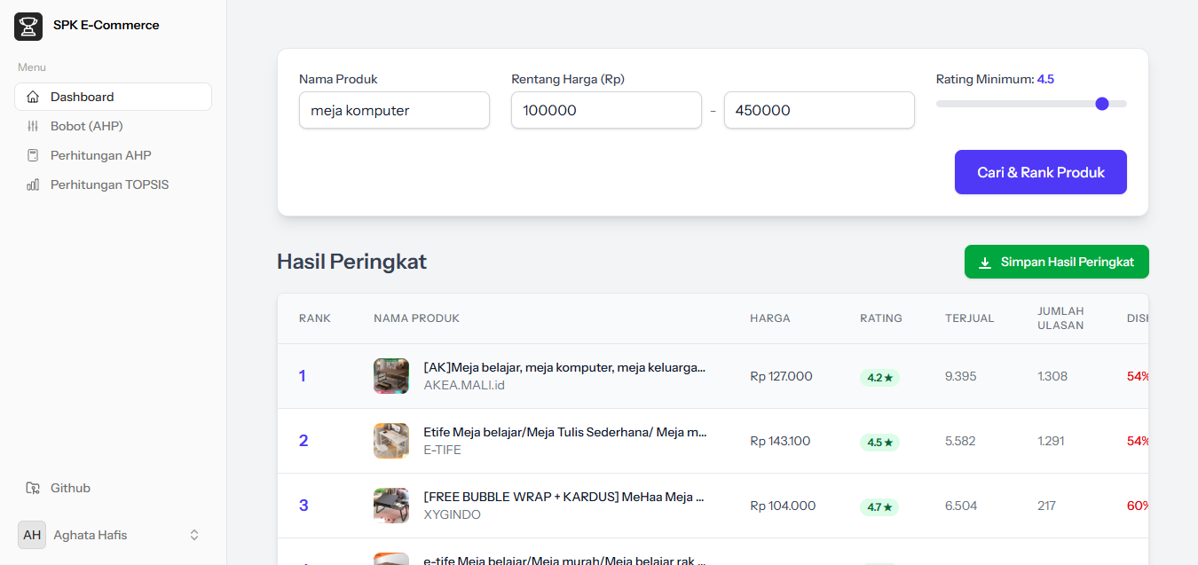Click the 4.7 star rating badge
This screenshot has height=565, width=1198.
point(879,506)
